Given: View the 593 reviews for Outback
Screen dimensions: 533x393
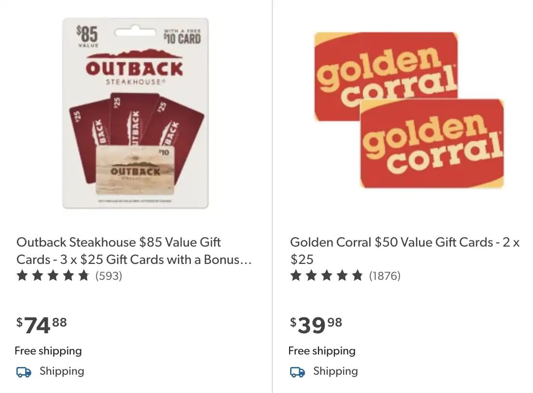Looking at the screenshot, I should click(x=108, y=275).
